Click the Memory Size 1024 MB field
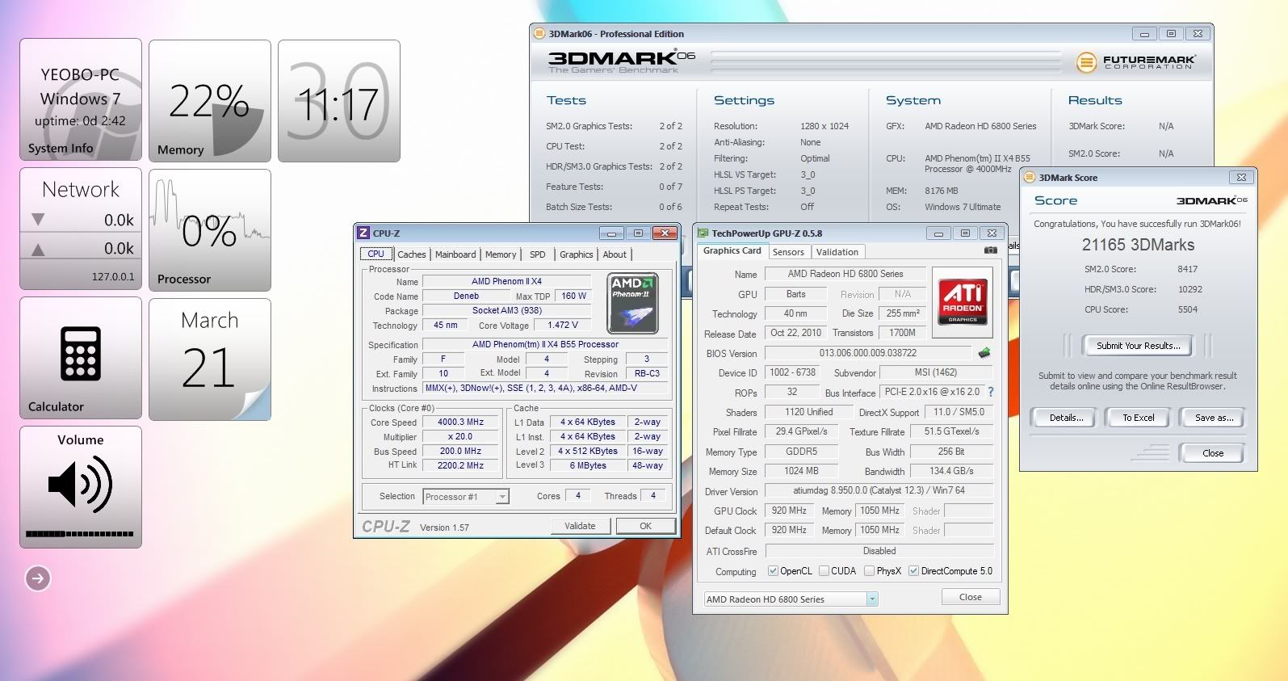Viewport: 1288px width, 681px height. [x=801, y=471]
